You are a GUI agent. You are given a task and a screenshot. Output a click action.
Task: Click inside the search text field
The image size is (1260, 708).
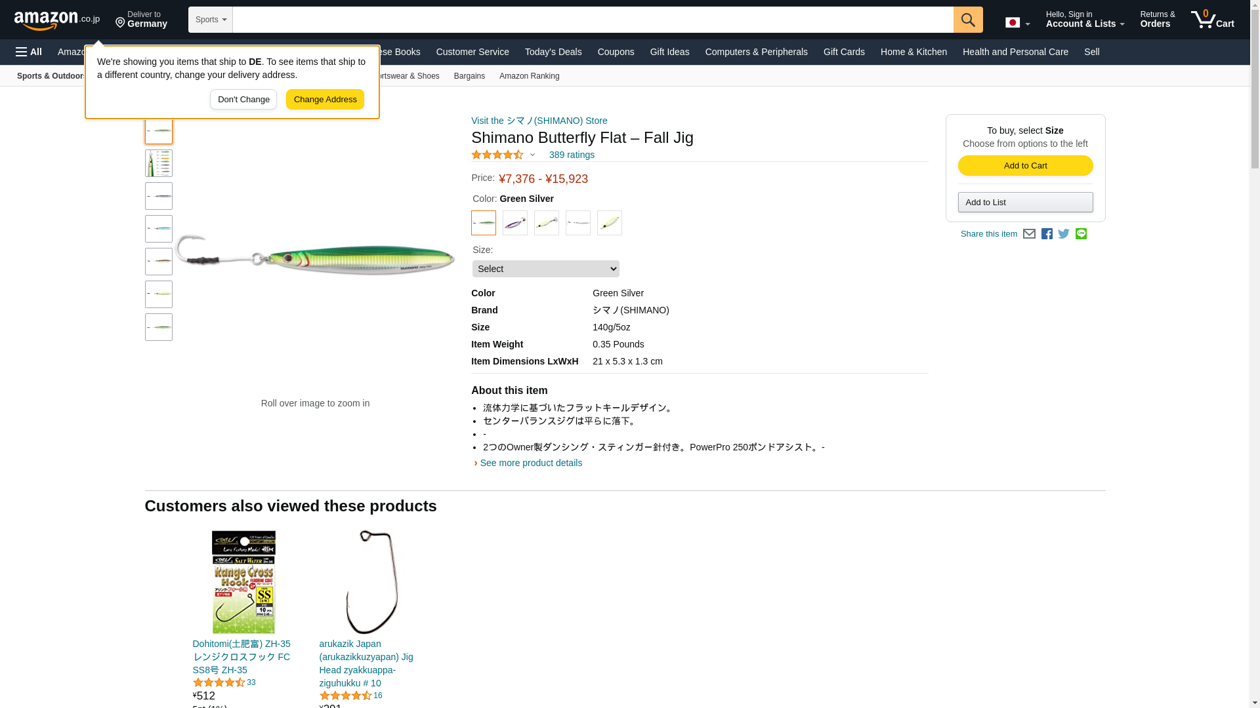pos(593,20)
